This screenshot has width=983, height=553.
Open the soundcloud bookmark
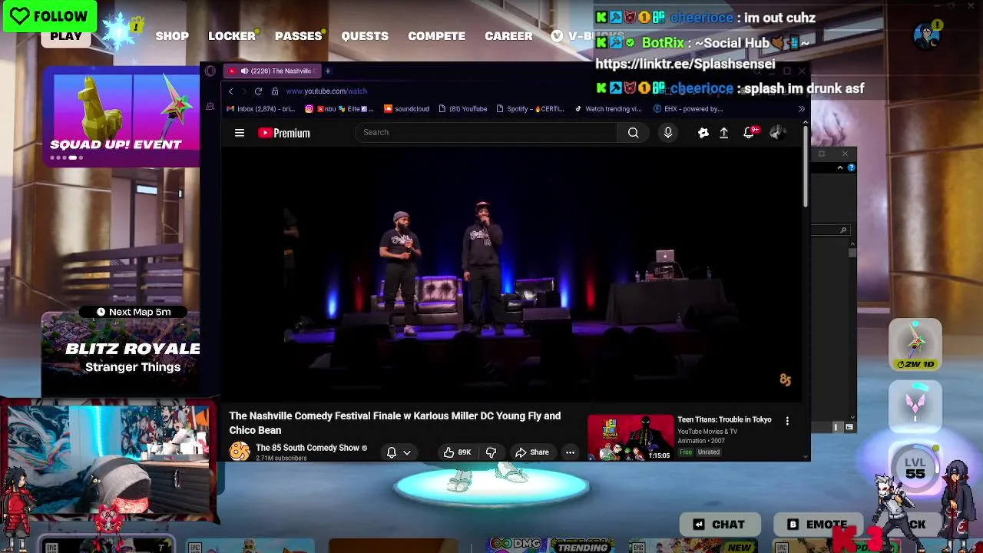[x=406, y=109]
